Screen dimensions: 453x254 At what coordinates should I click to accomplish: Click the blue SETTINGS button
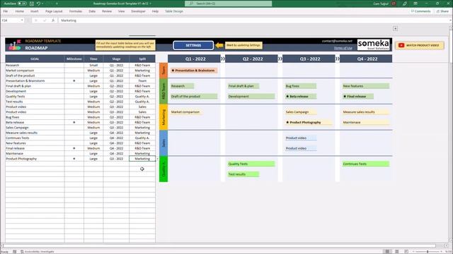click(193, 45)
